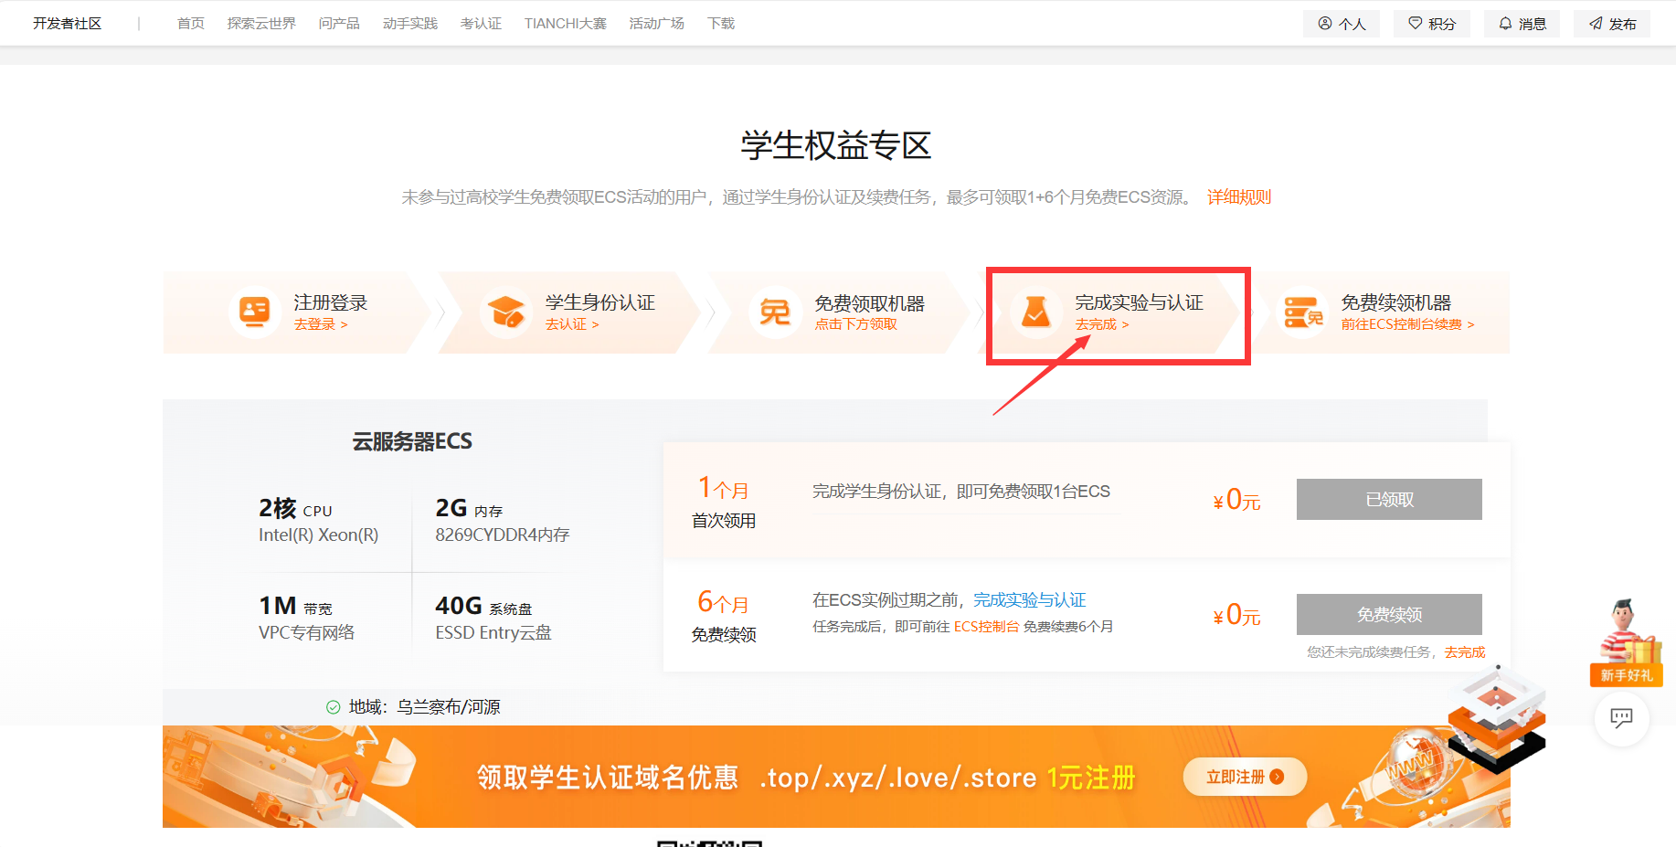1676x847 pixels.
Task: Open the 新手好礼 gift widget
Action: [x=1626, y=642]
